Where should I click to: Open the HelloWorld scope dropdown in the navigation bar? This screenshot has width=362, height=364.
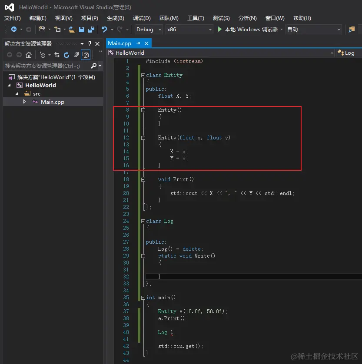click(332, 53)
